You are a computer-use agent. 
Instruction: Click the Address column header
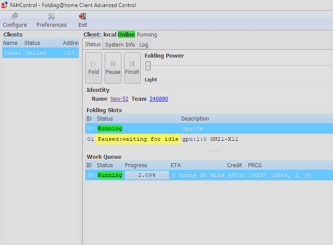pyautogui.click(x=70, y=43)
